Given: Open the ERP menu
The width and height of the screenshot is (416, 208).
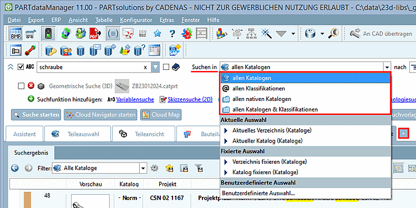Looking at the screenshot, I should (x=56, y=20).
